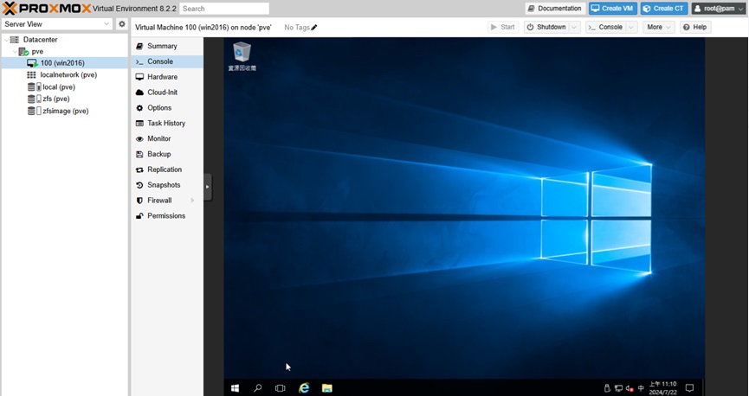Viewport: 749px width, 396px height.
Task: Open Task View in the VM taskbar
Action: coord(281,388)
